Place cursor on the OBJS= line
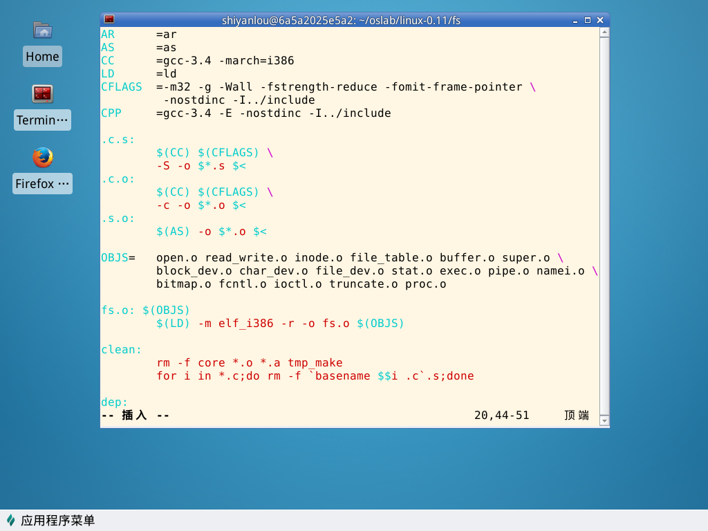 pos(332,258)
